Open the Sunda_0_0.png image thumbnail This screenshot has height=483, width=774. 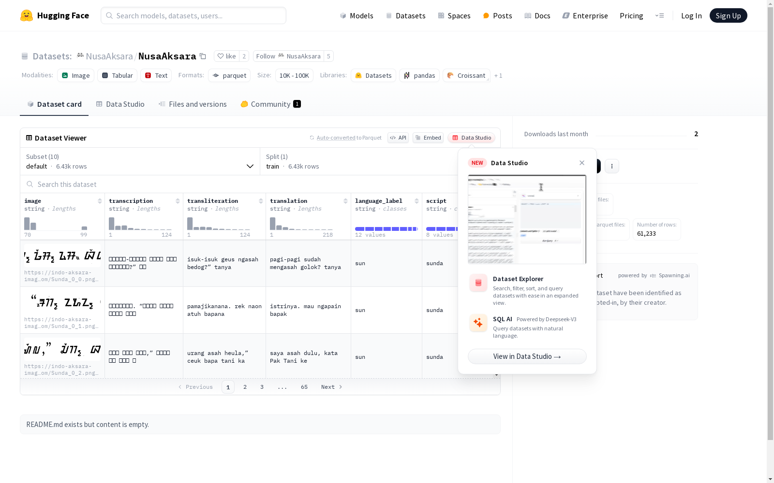coord(62,256)
